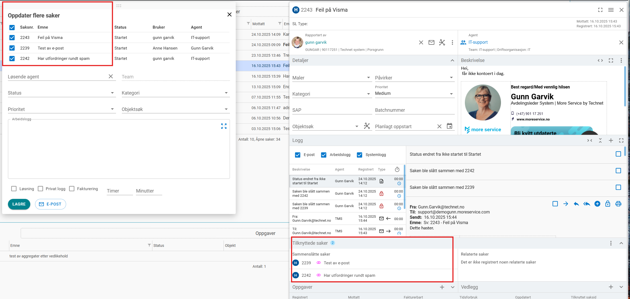This screenshot has height=299, width=630.
Task: Click the print icon in email toolbar
Action: (618, 204)
